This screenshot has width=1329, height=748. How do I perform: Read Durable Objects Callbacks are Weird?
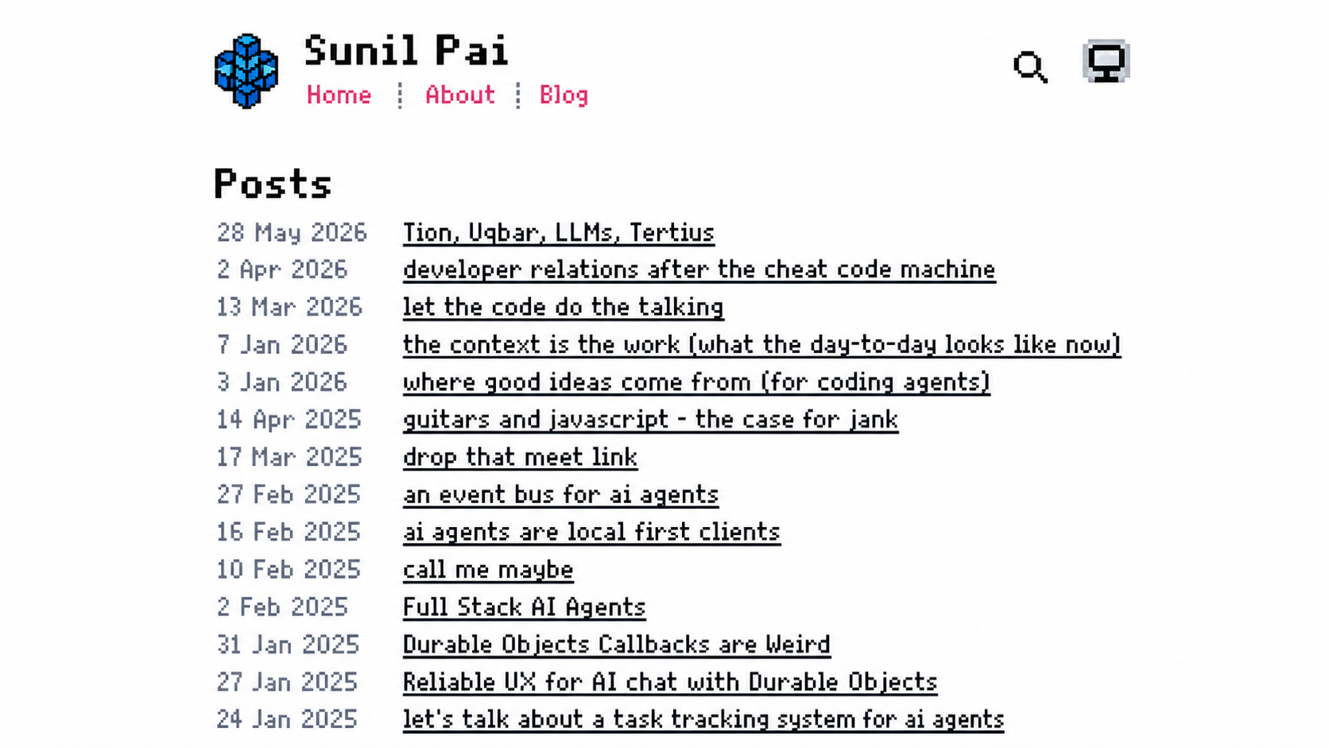pyautogui.click(x=616, y=645)
